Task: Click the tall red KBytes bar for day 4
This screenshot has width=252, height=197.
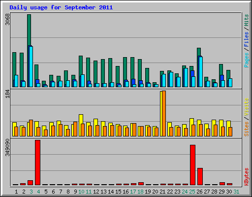Action: pyautogui.click(x=37, y=163)
